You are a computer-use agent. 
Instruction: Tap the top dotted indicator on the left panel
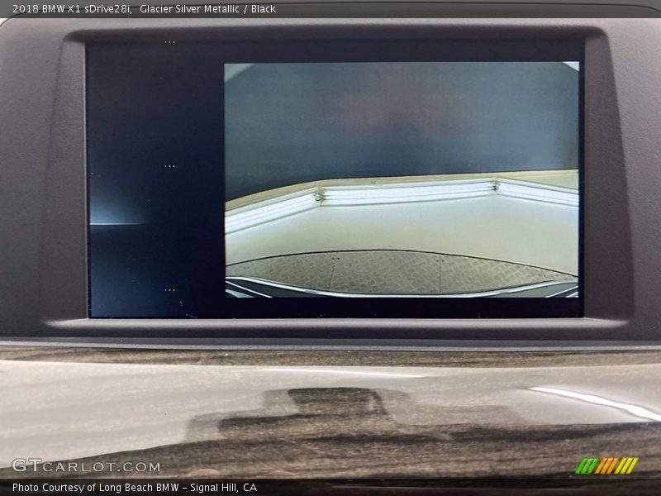click(x=169, y=42)
